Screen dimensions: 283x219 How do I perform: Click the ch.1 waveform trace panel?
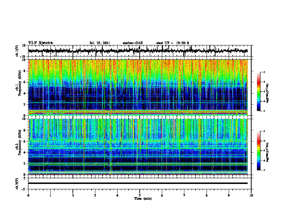[140, 51]
